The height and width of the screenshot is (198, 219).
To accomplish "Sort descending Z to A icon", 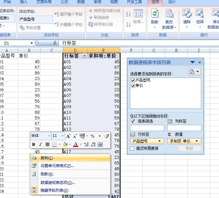I will tap(128, 24).
